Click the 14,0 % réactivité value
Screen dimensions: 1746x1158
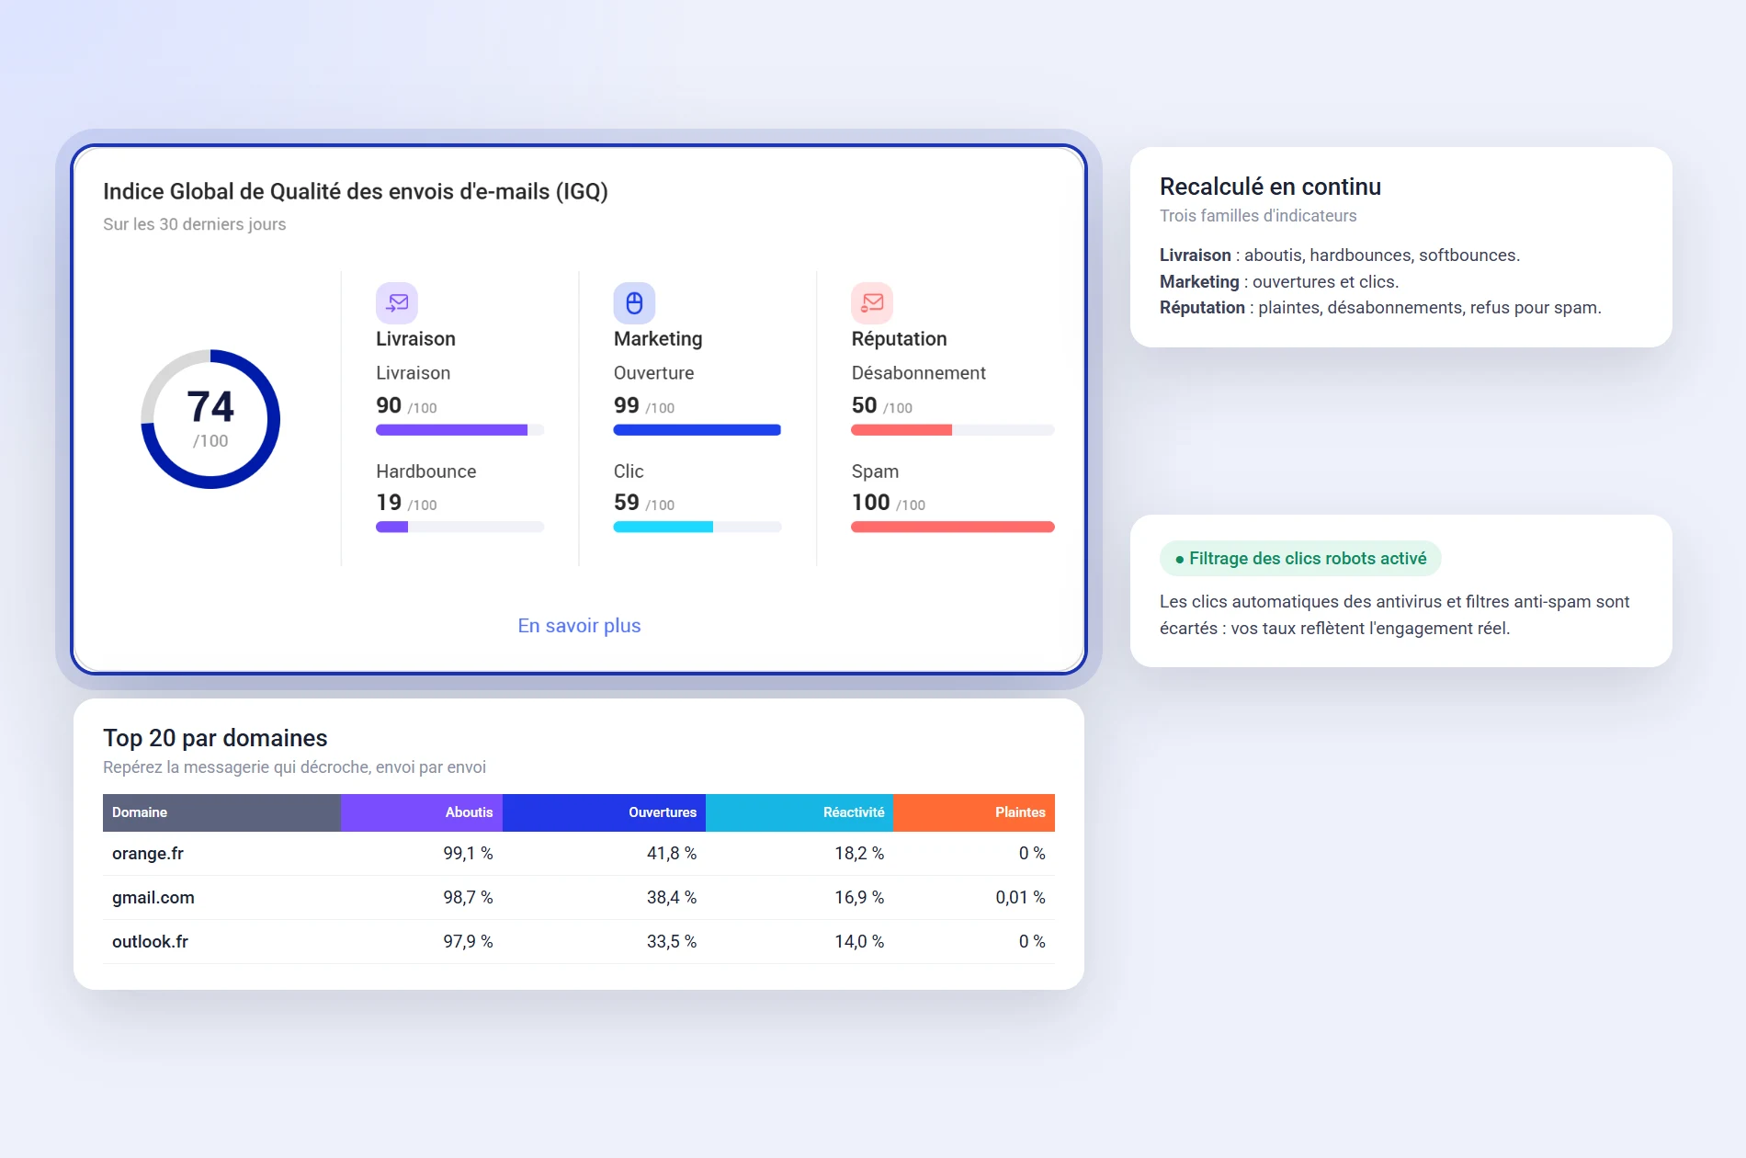(859, 942)
